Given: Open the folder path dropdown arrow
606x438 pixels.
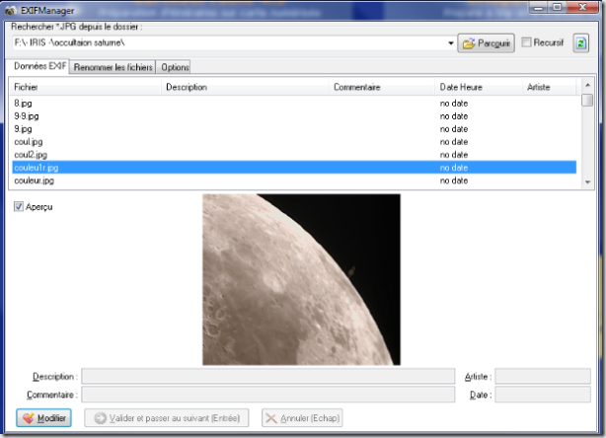Looking at the screenshot, I should tap(450, 44).
